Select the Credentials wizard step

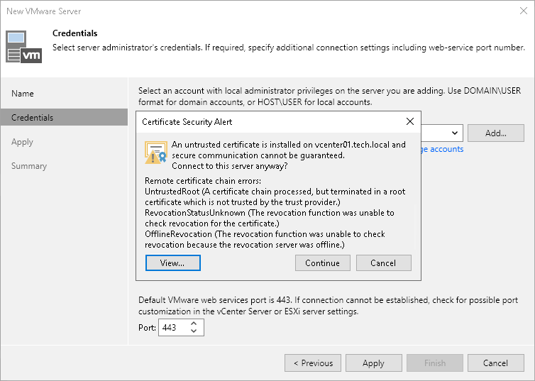pyautogui.click(x=64, y=117)
